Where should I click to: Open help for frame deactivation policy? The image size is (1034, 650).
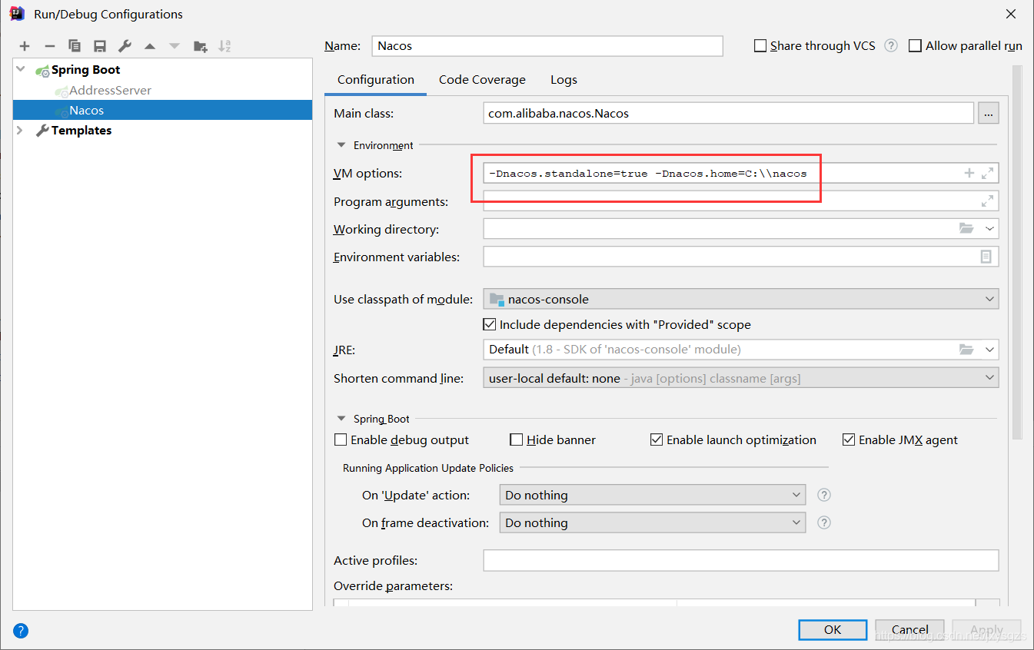pos(824,522)
